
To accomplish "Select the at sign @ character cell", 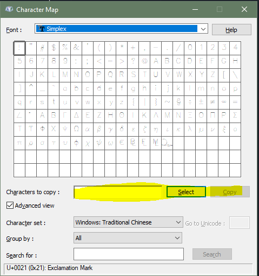I will [x=144, y=62].
